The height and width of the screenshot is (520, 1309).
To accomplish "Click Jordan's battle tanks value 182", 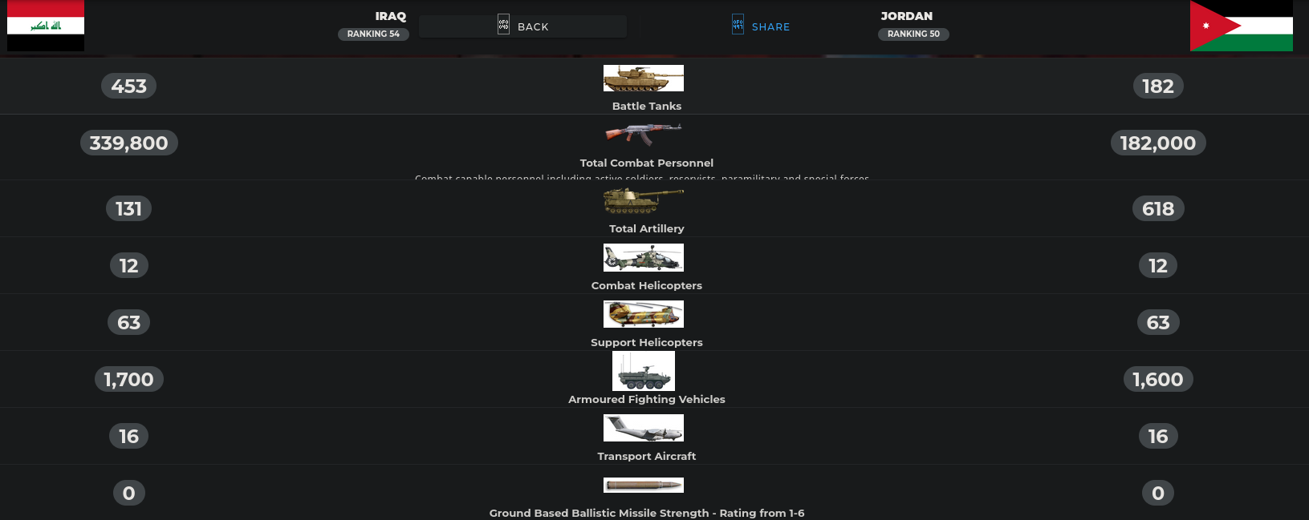I will [x=1158, y=86].
